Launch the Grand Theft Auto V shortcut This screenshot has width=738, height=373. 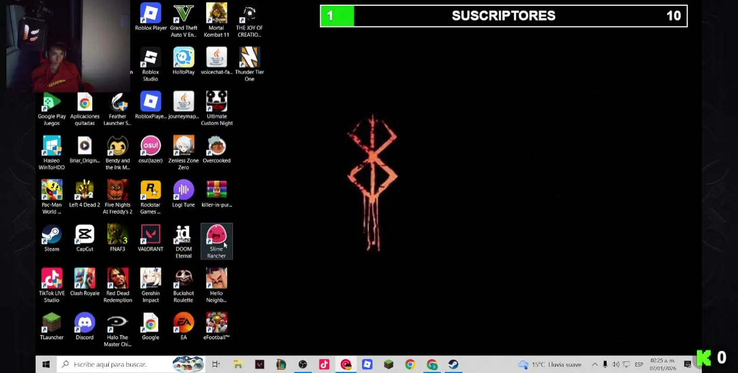point(183,20)
